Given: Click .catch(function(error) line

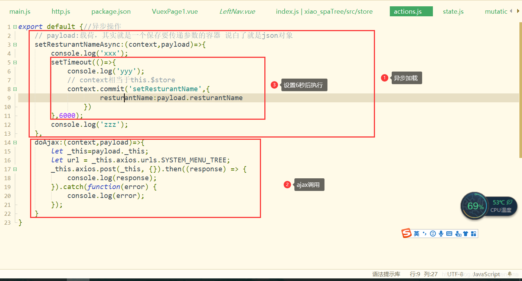Looking at the screenshot, I should pos(104,187).
